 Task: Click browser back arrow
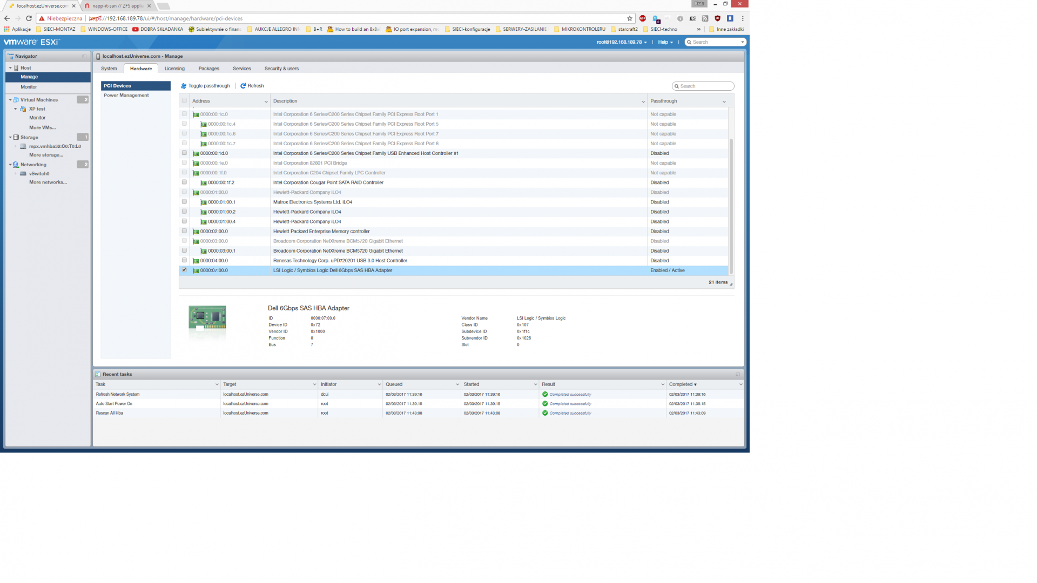[7, 18]
